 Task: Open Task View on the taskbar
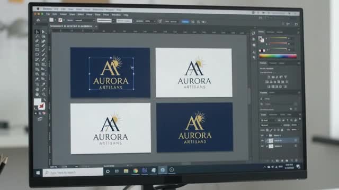117,171
